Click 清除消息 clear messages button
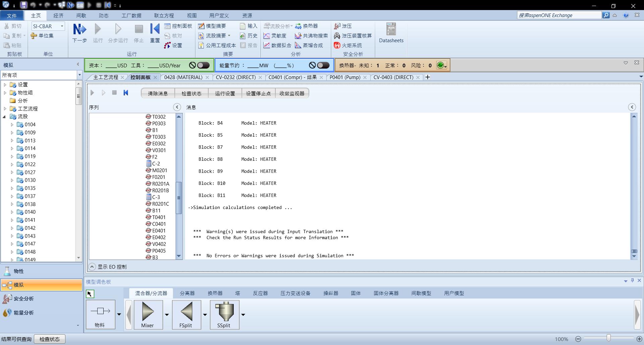Screen dimensions: 644x345 [x=158, y=93]
